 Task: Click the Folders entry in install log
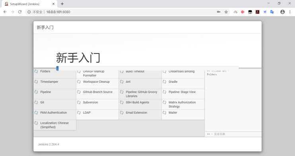212,74
